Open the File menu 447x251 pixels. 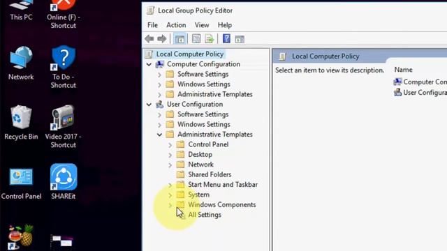pyautogui.click(x=152, y=25)
